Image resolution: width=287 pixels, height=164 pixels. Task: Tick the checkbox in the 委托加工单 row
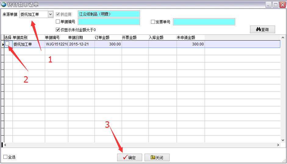[7, 44]
